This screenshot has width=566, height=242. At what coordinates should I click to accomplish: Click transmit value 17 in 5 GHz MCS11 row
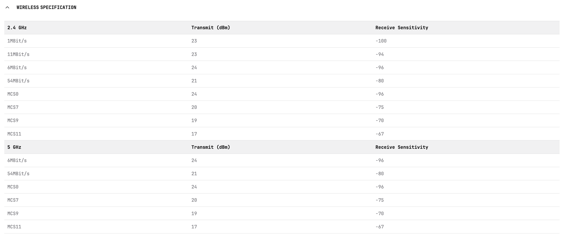(194, 227)
